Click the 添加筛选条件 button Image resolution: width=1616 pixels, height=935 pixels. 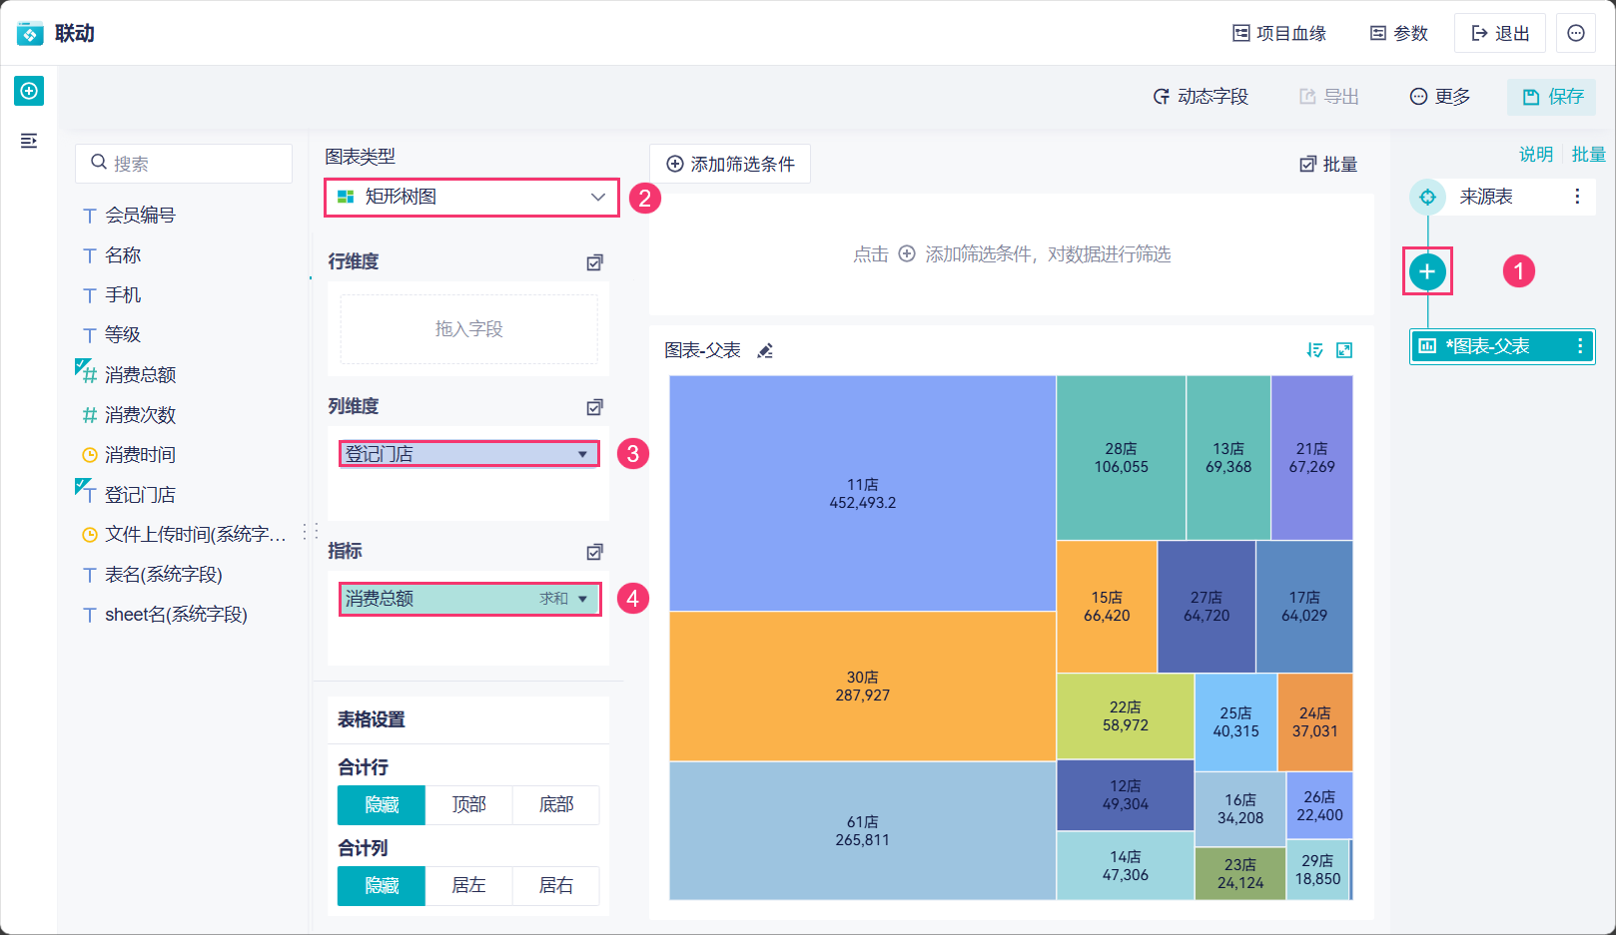730,164
